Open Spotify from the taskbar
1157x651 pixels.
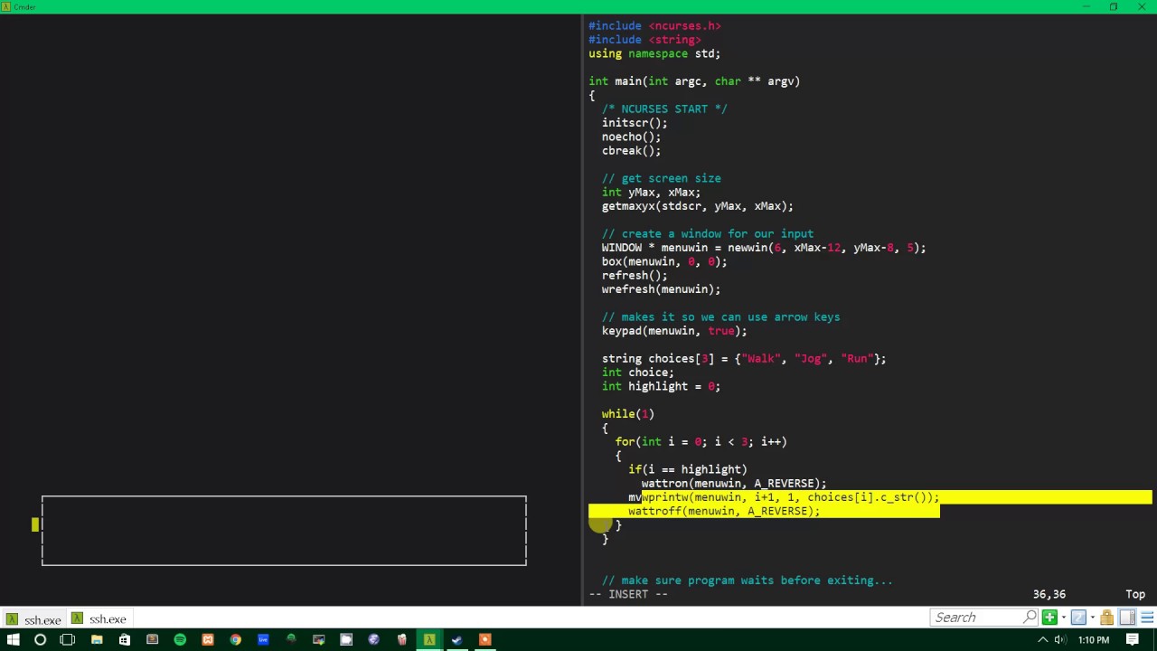tap(180, 640)
